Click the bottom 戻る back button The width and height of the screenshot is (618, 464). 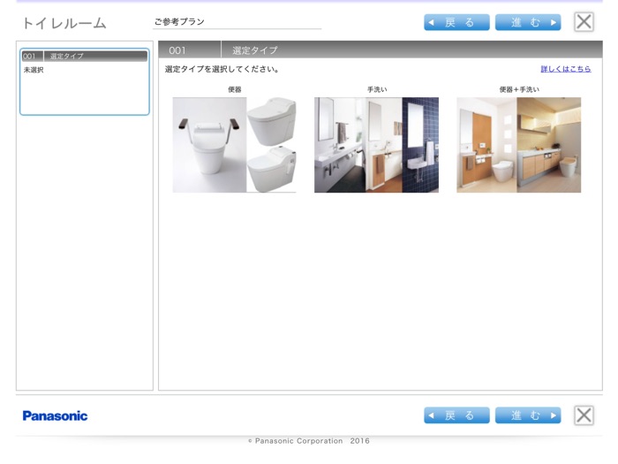click(x=456, y=415)
